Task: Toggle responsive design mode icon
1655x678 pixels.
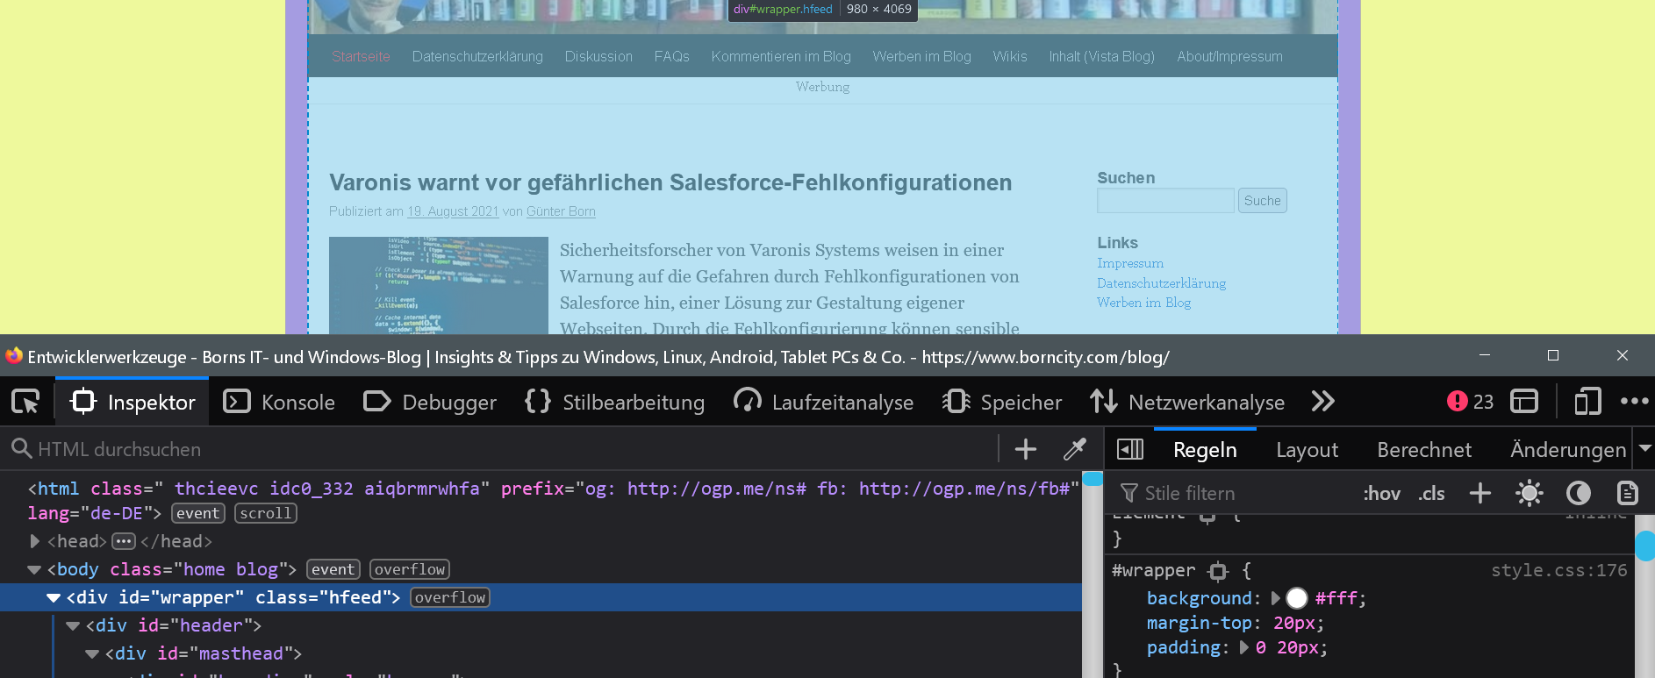Action: click(1587, 402)
